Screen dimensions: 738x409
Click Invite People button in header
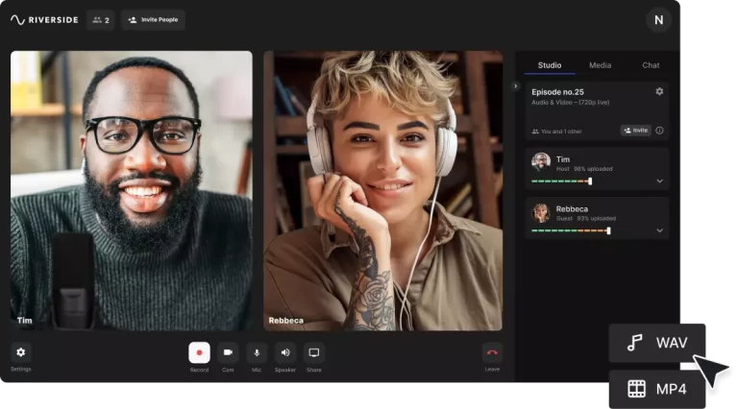(x=153, y=19)
